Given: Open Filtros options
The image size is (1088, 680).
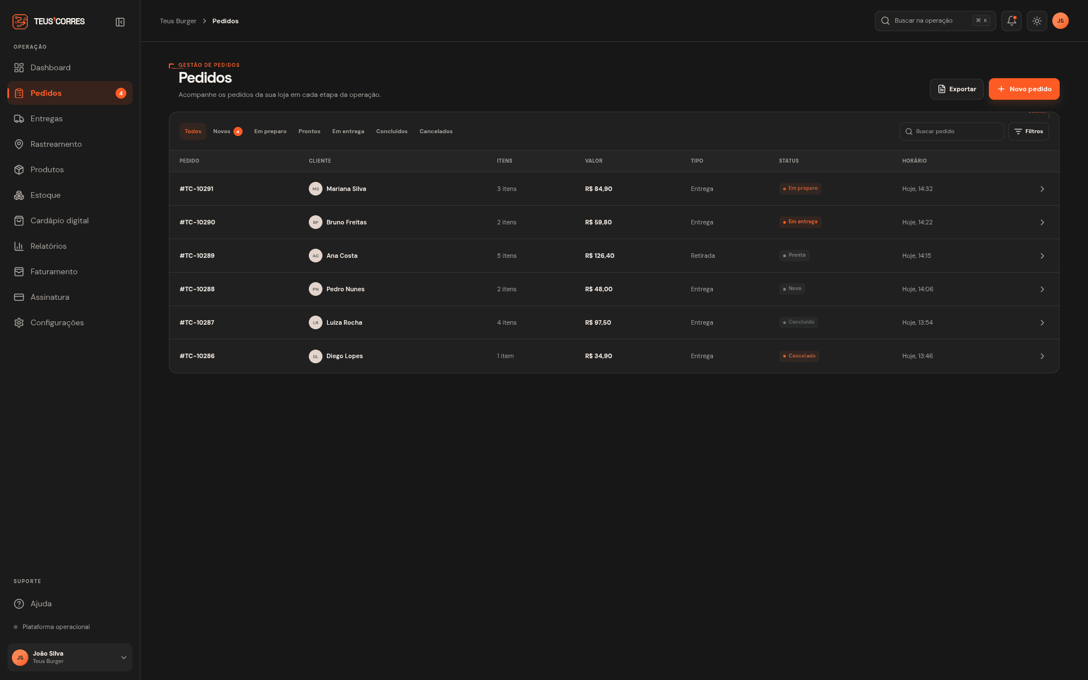Looking at the screenshot, I should [x=1028, y=131].
